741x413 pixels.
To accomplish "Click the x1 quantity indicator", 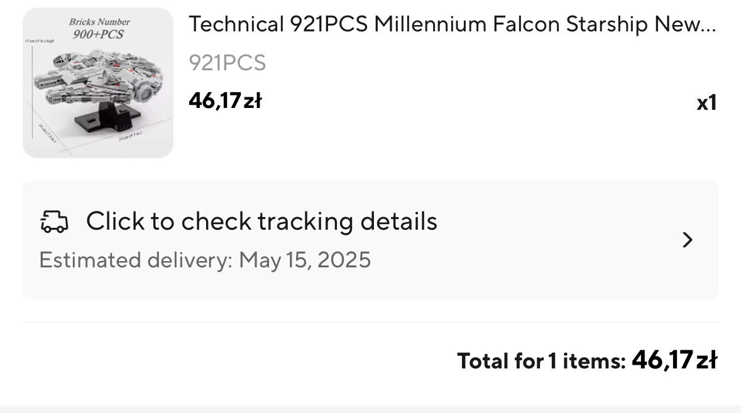I will [x=706, y=103].
